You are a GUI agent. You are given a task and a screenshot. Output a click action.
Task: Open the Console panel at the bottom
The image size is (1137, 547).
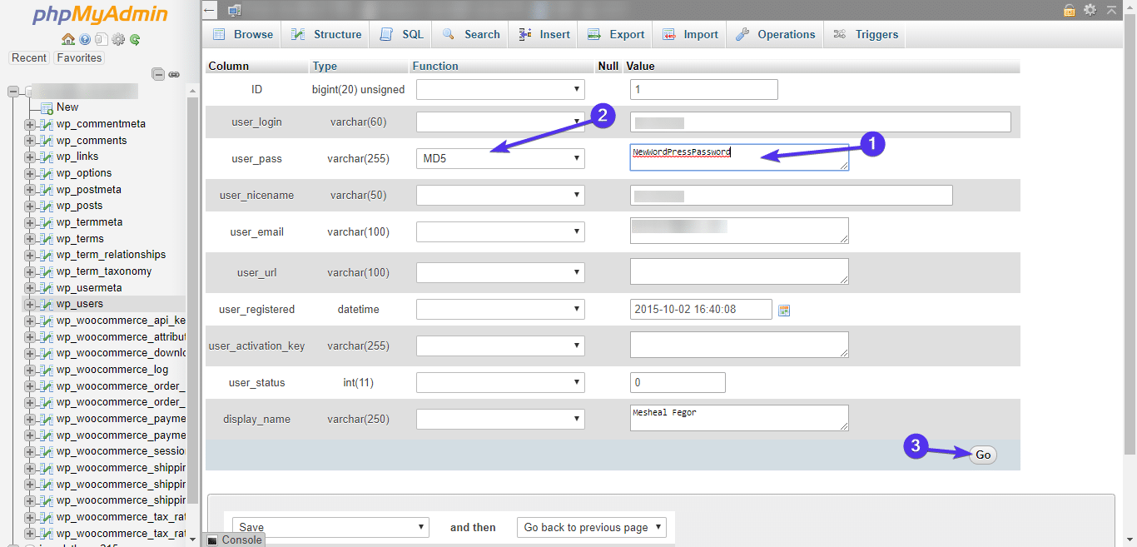tap(241, 540)
